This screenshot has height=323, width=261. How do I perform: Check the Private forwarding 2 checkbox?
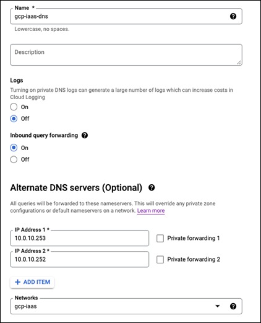click(x=160, y=260)
